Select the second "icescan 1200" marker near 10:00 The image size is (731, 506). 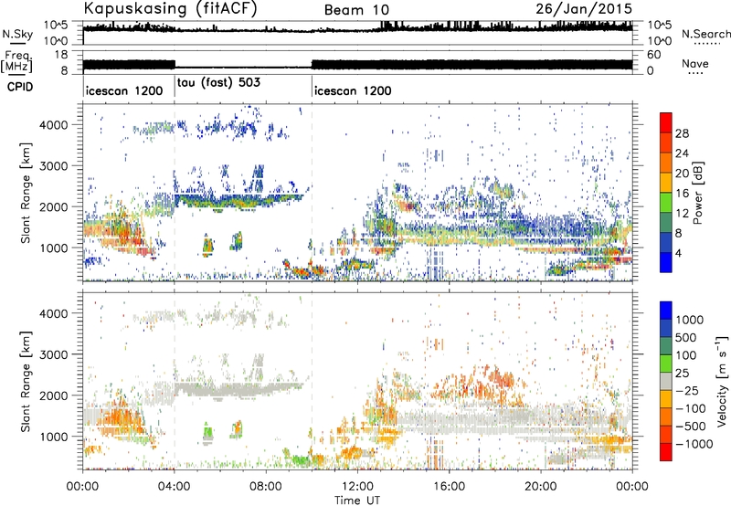(x=353, y=90)
